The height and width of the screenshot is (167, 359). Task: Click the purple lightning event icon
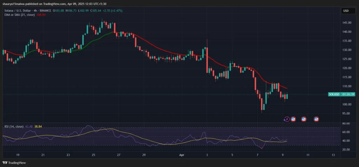(287, 119)
